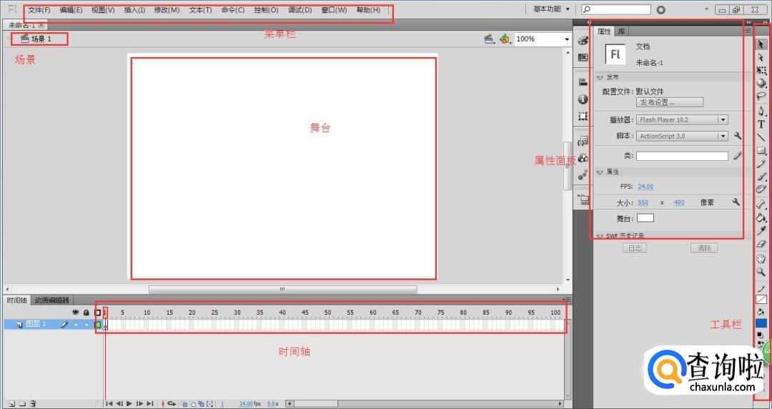
Task: Open the ActionScript 3.0 script dropdown
Action: click(x=723, y=136)
